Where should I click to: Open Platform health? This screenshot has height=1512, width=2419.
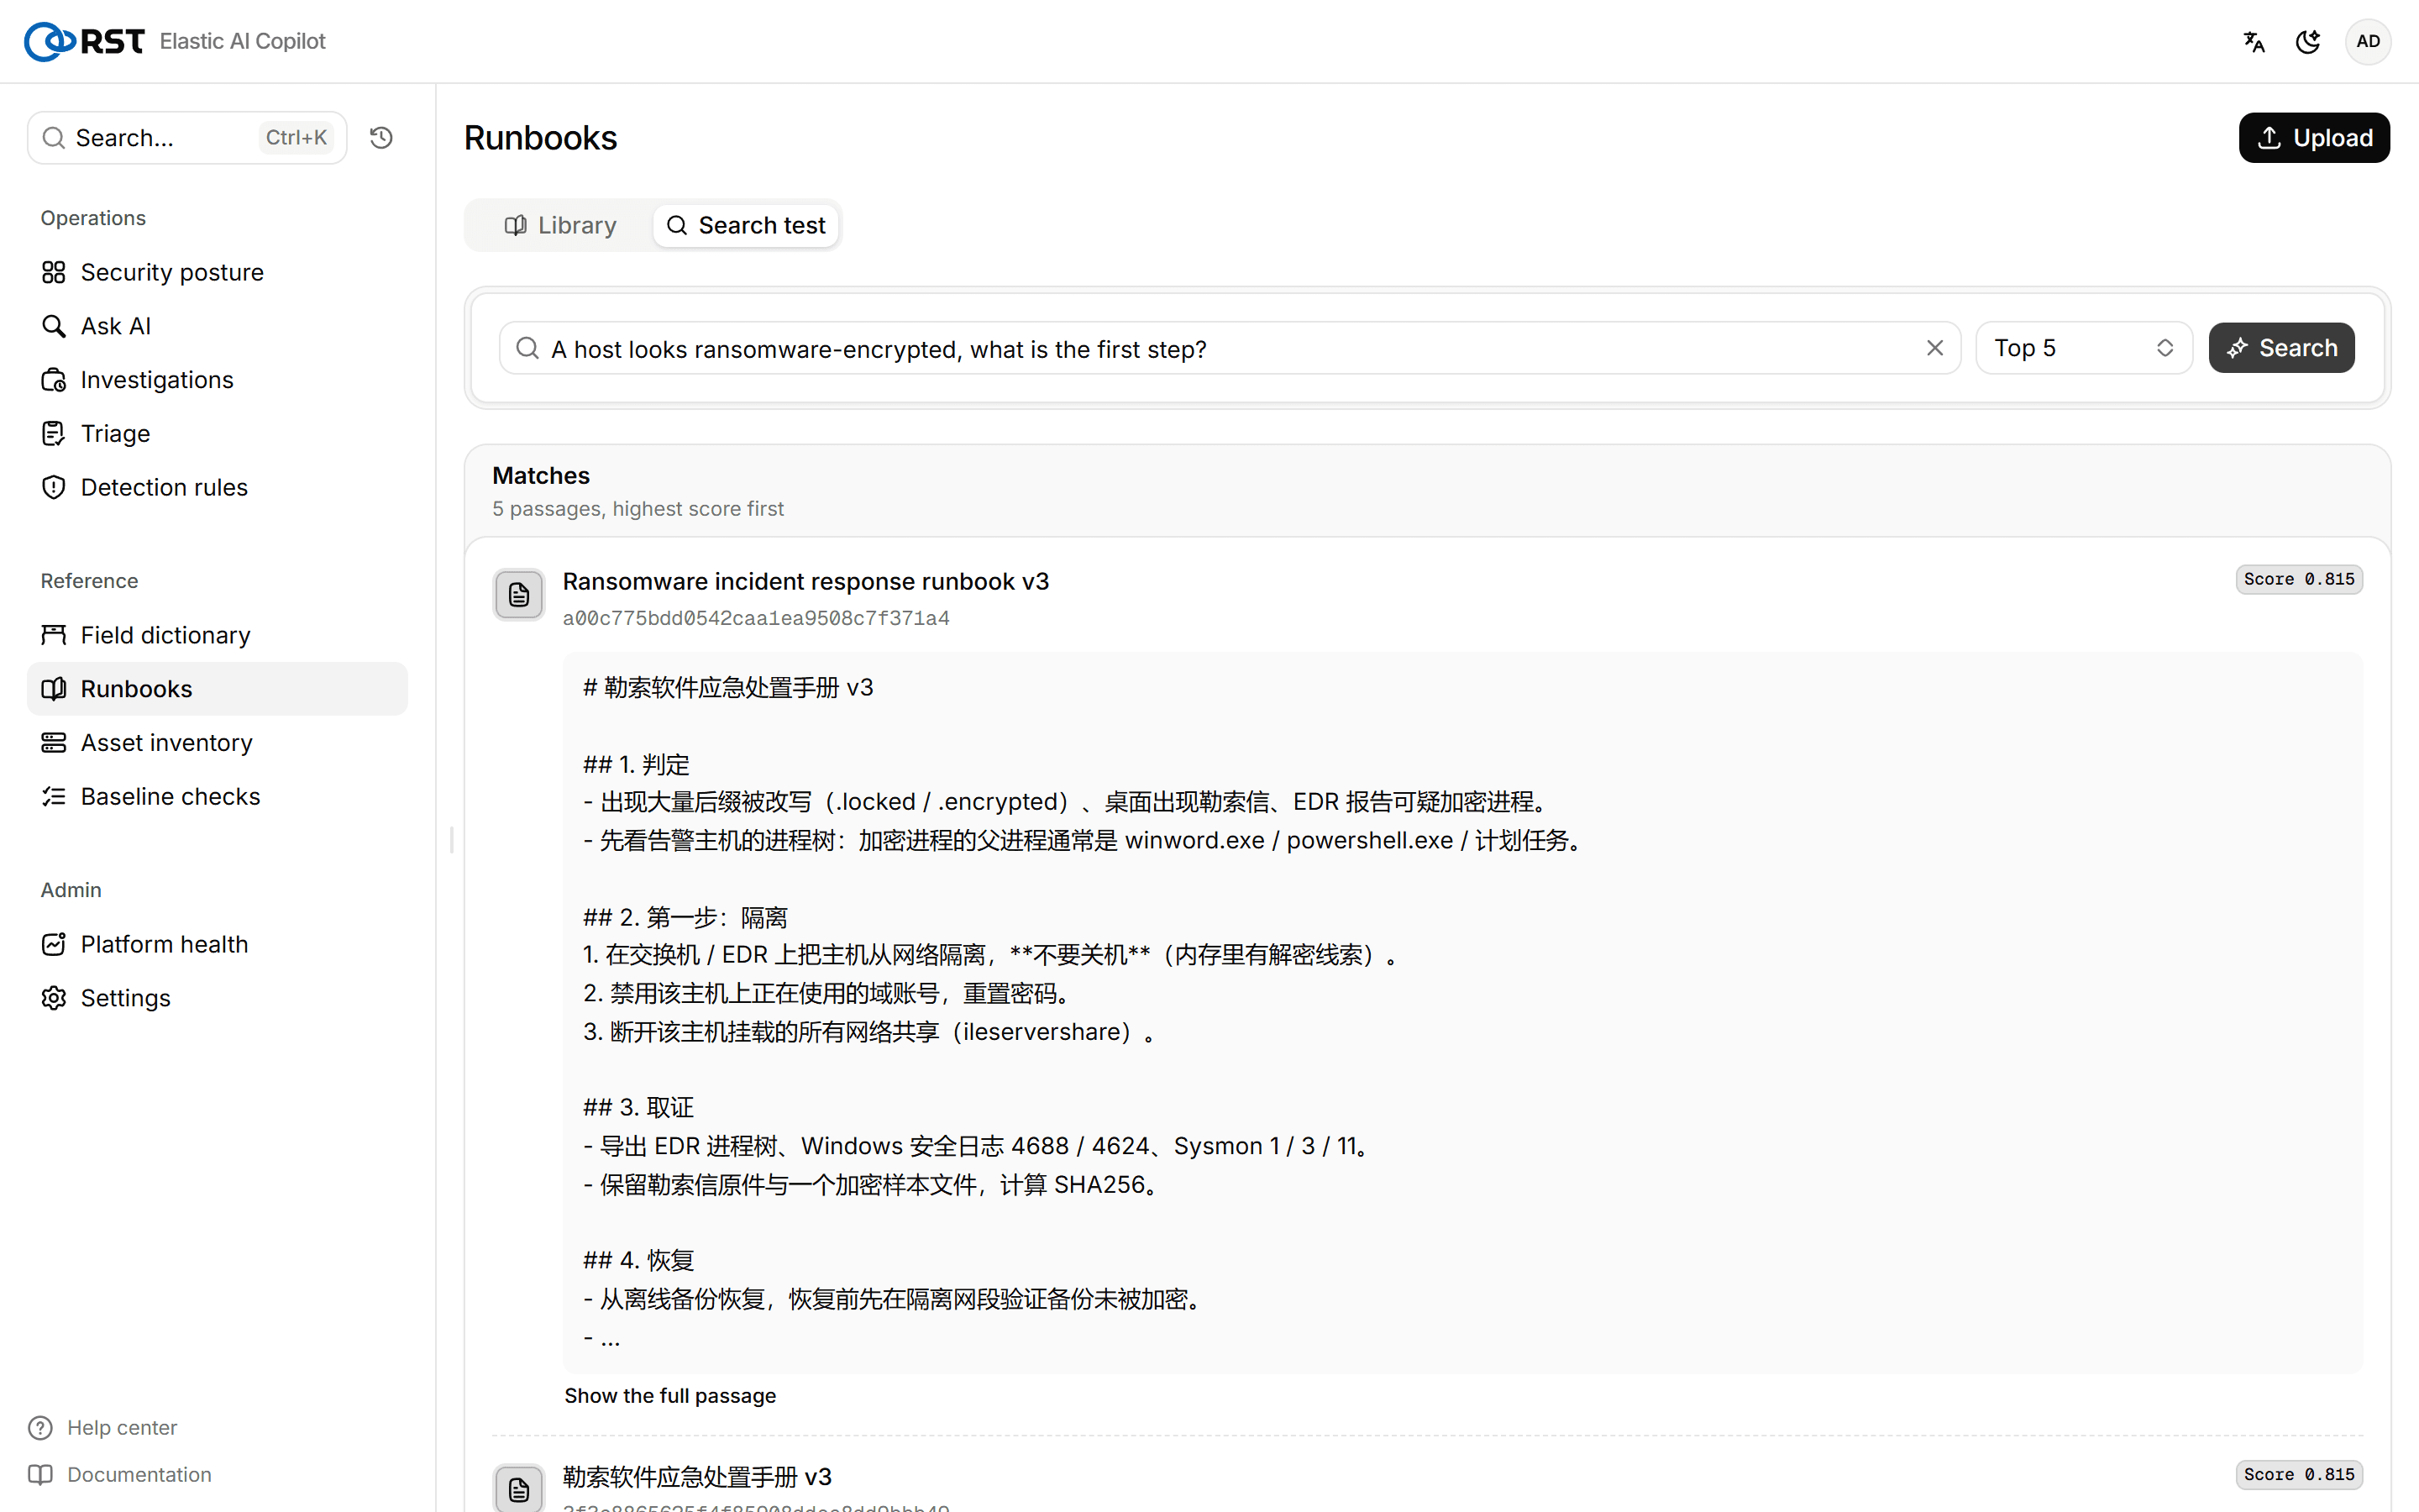(x=217, y=944)
